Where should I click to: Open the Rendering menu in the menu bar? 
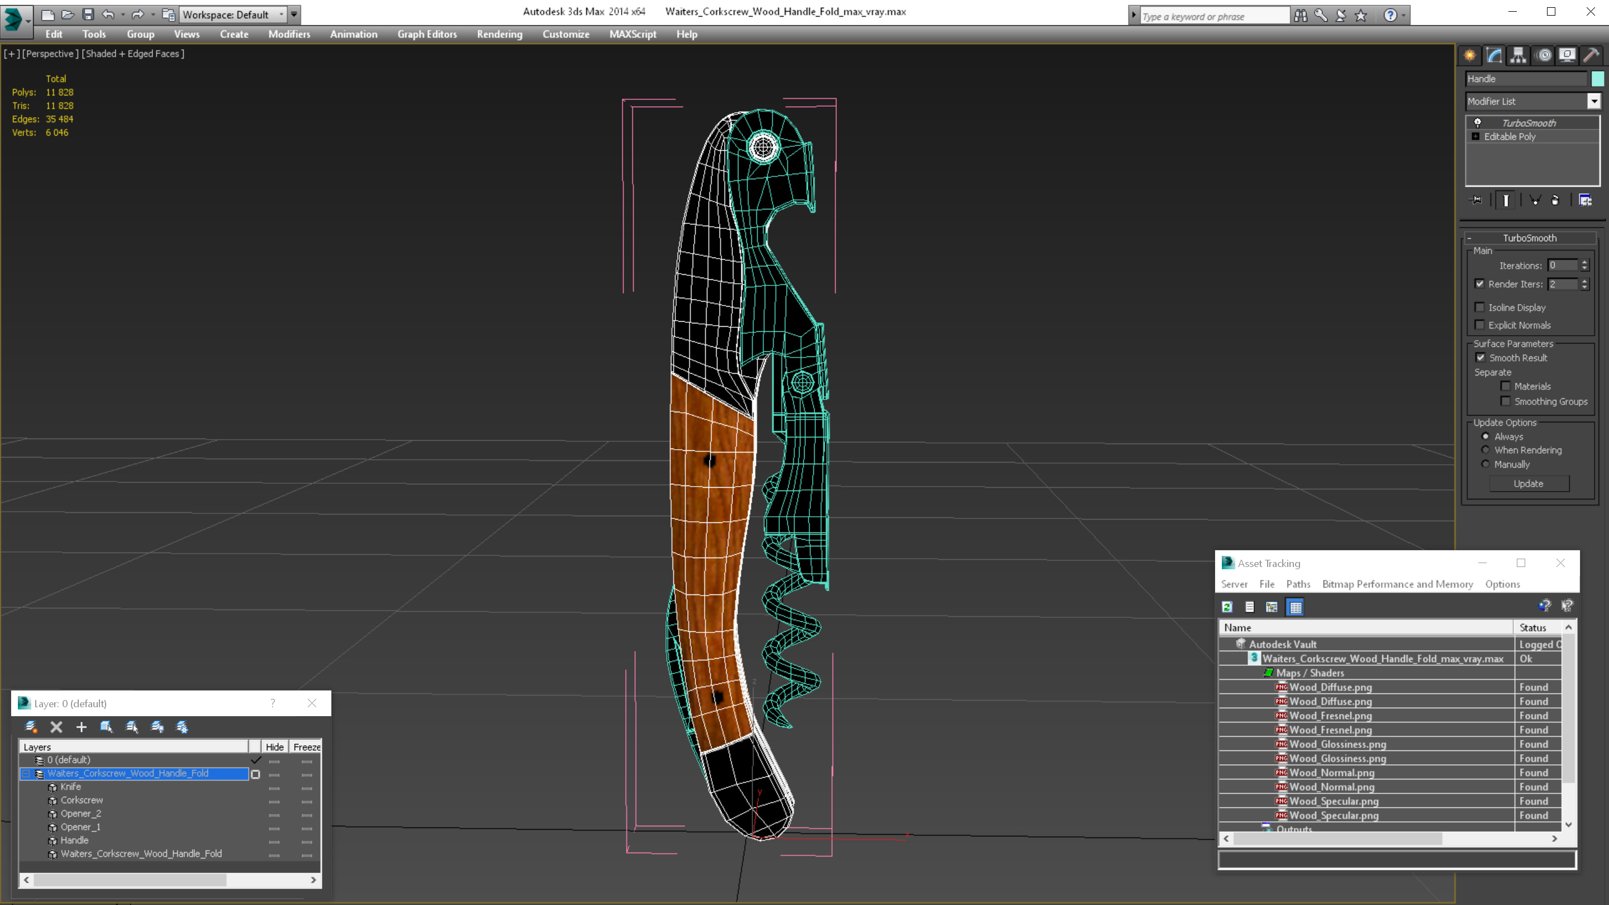[499, 34]
